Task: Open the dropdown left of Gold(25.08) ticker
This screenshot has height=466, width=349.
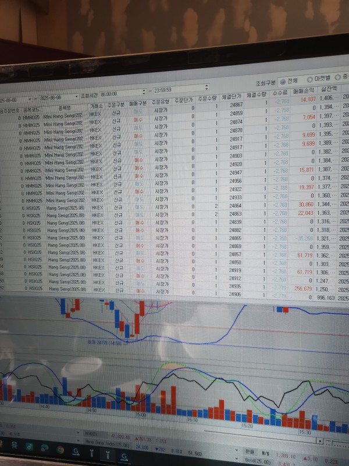Action: [237, 460]
